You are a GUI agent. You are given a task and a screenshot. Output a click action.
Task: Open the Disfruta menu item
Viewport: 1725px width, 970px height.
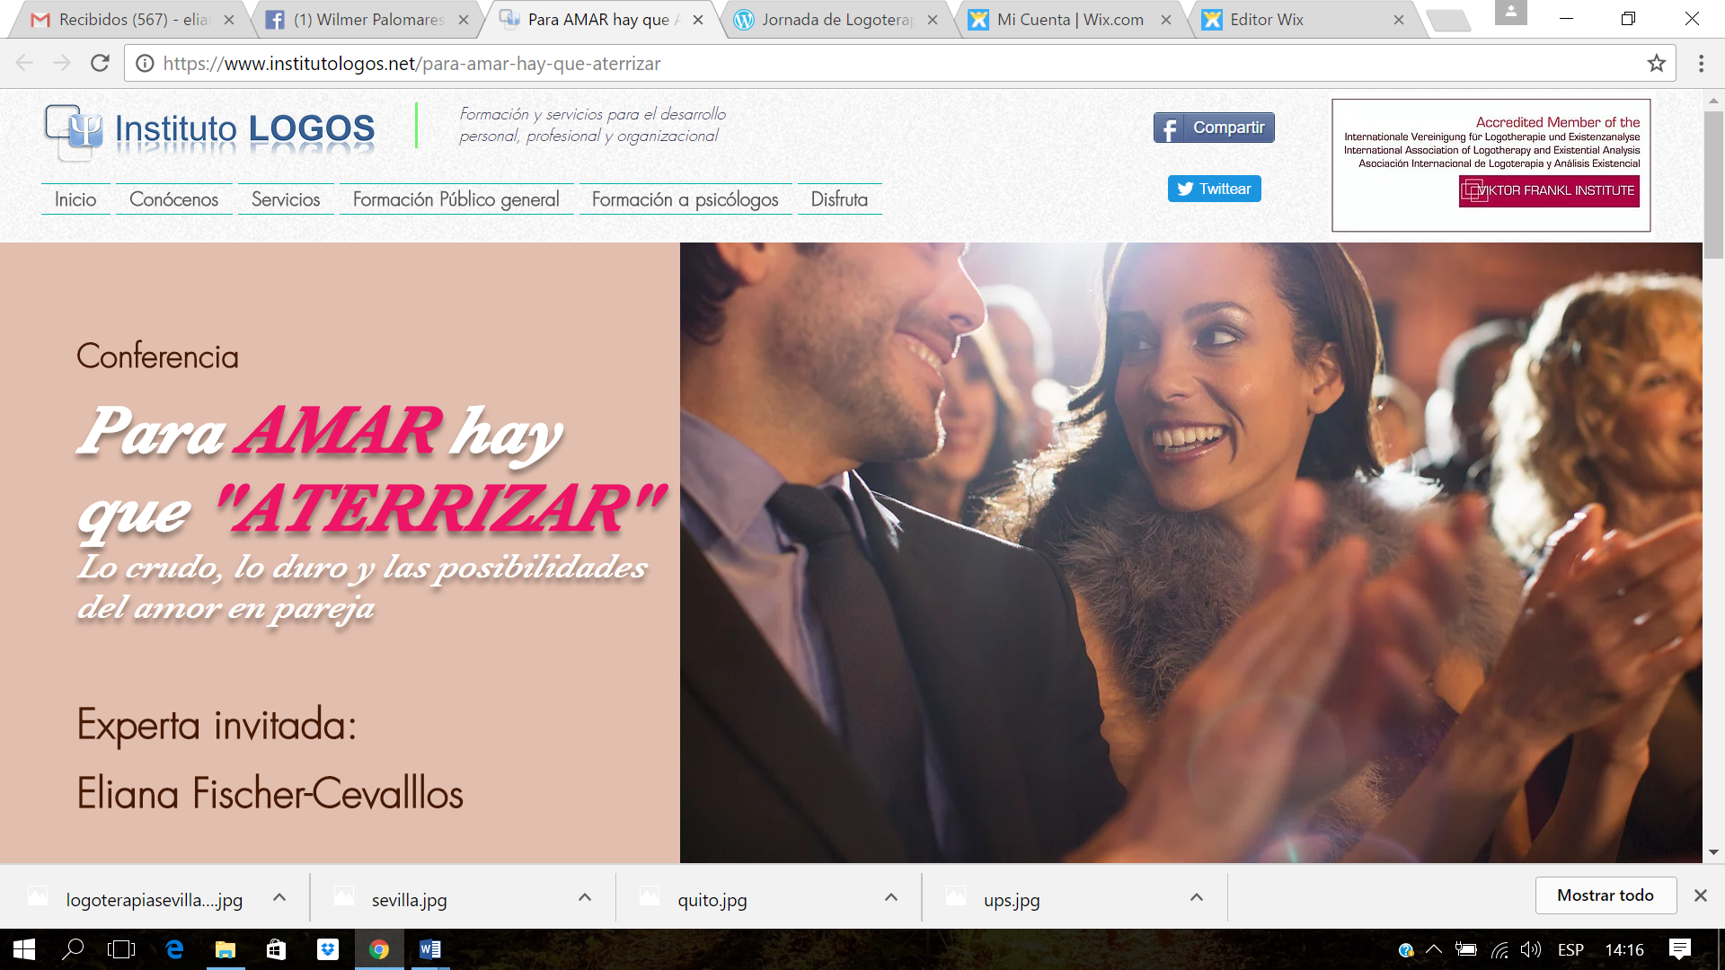[839, 199]
